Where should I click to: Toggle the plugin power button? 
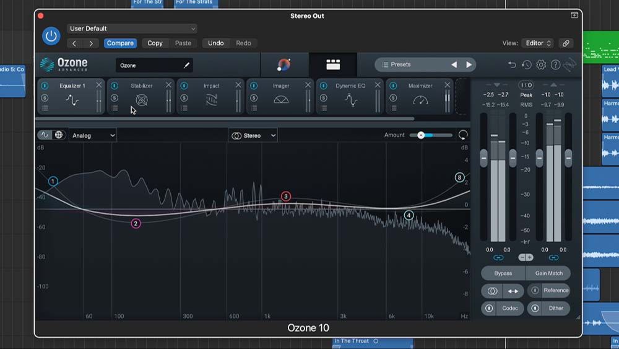(x=51, y=35)
